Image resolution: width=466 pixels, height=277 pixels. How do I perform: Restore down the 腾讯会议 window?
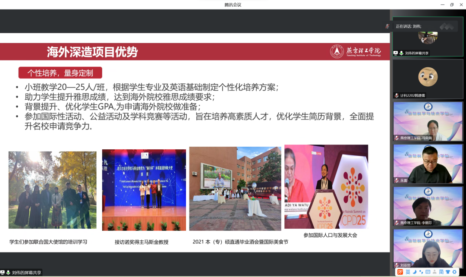[x=452, y=5]
